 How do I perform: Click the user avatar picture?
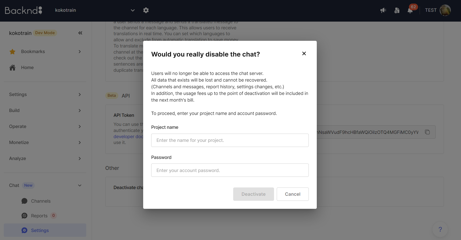click(x=445, y=10)
